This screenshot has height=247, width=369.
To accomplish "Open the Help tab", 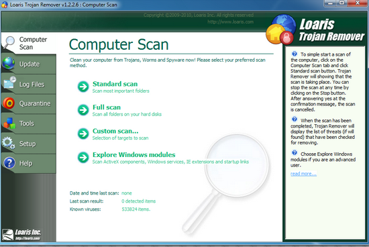I will (29, 163).
